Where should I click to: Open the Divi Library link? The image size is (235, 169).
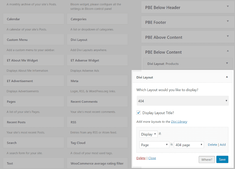(179, 122)
